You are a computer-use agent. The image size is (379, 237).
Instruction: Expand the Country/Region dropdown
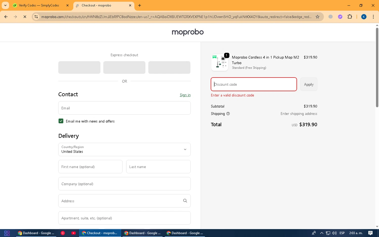click(124, 149)
